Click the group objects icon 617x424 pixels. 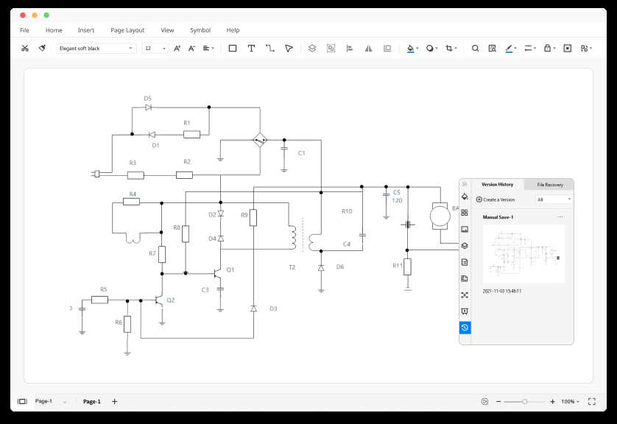pyautogui.click(x=331, y=49)
